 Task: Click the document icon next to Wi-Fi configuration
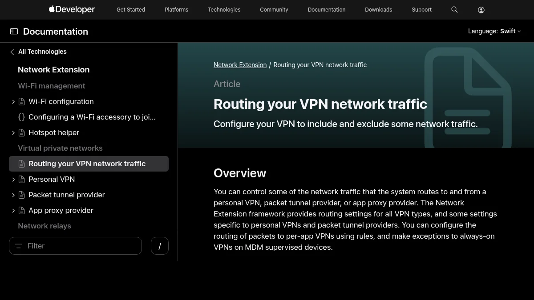point(21,102)
